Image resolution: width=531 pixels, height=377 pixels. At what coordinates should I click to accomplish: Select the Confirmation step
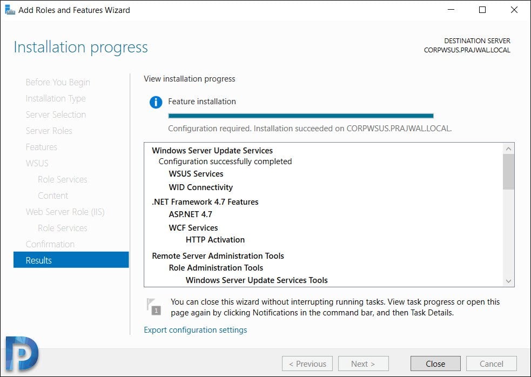pyautogui.click(x=50, y=244)
